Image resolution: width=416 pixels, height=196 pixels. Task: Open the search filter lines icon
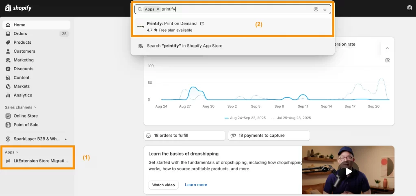pyautogui.click(x=325, y=9)
